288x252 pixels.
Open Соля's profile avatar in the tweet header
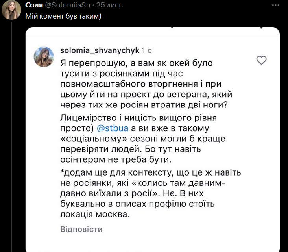click(11, 10)
